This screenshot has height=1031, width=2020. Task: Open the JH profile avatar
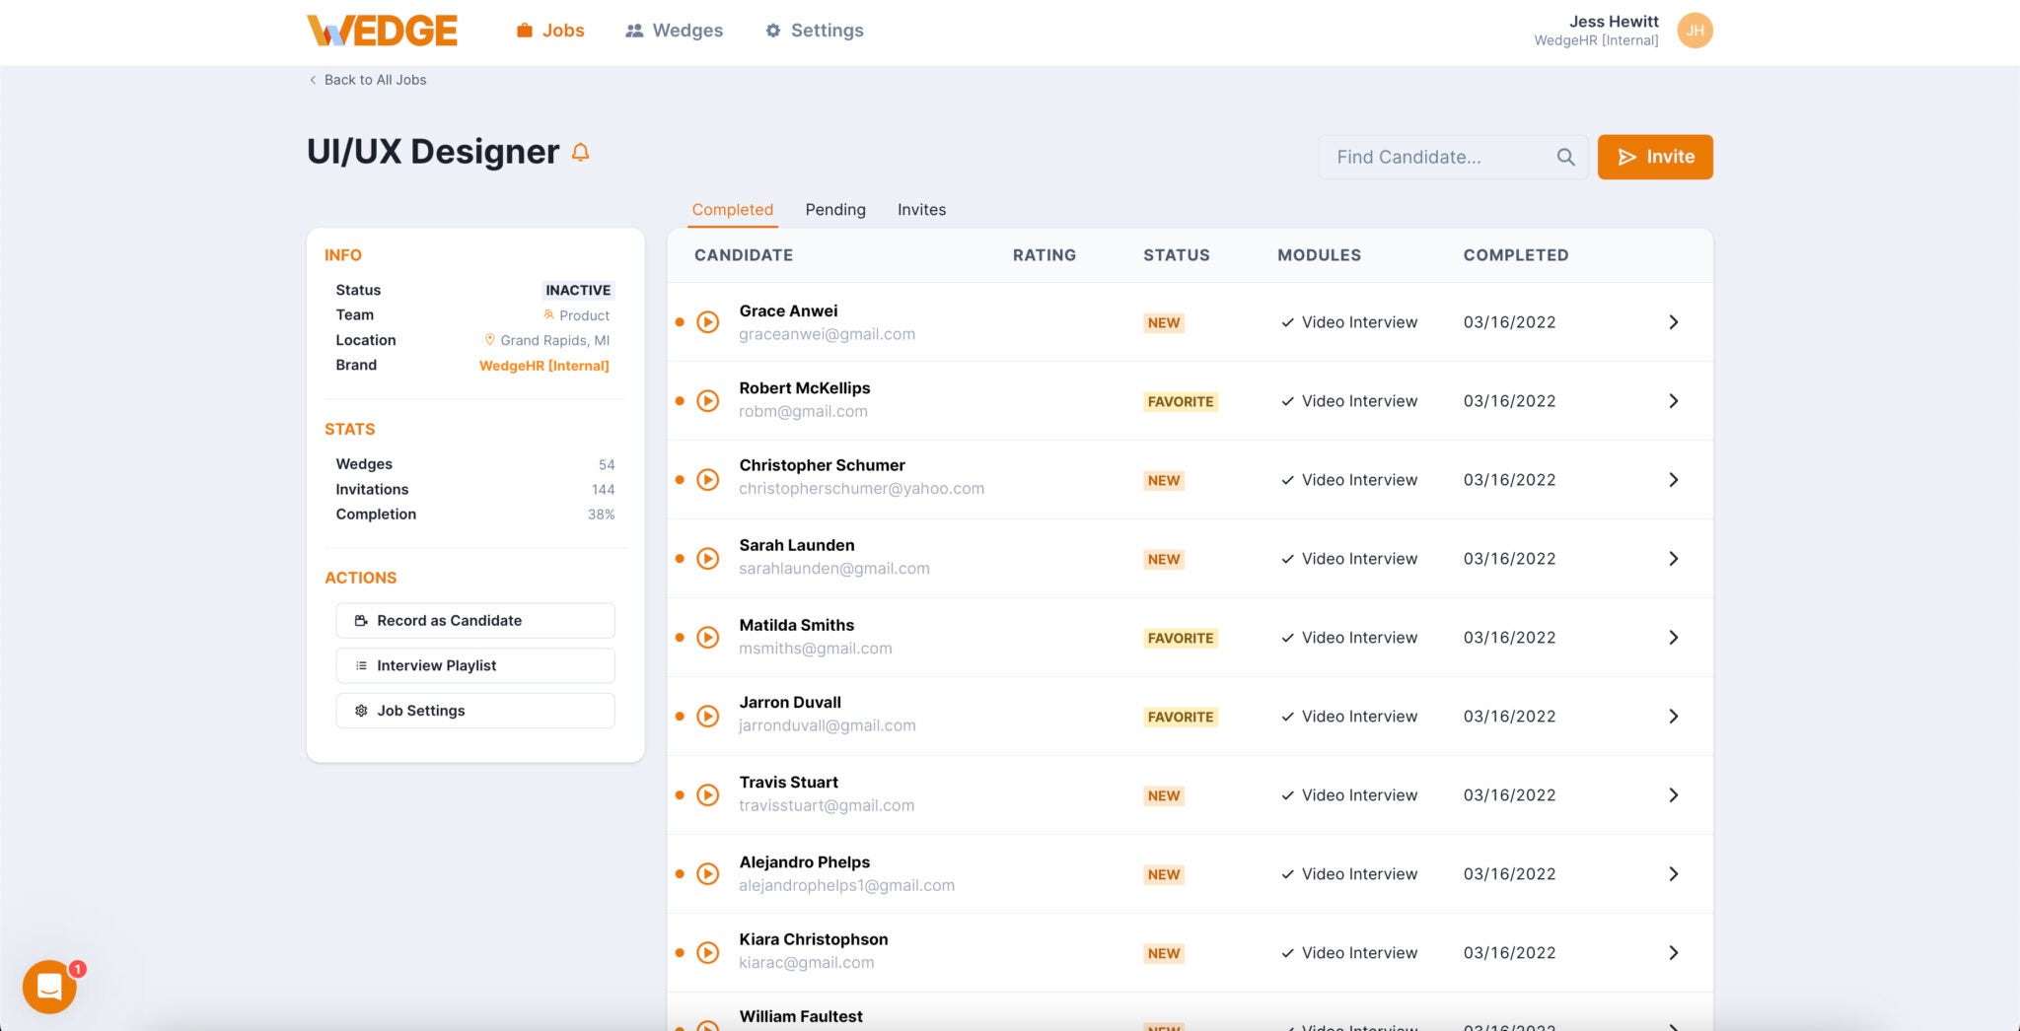pyautogui.click(x=1695, y=30)
